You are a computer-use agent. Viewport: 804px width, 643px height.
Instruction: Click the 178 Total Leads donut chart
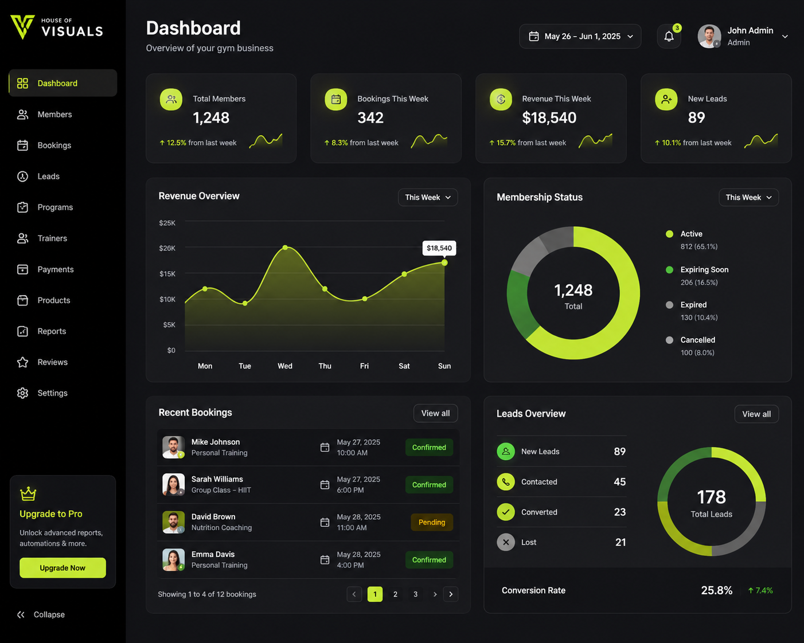(712, 501)
